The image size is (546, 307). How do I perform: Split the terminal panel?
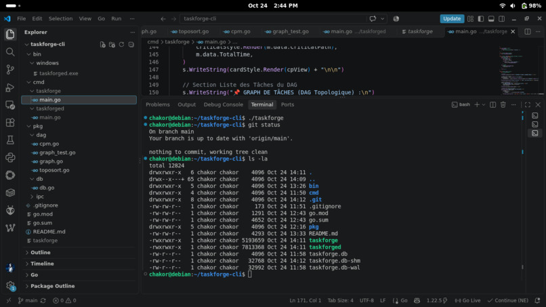(492, 104)
